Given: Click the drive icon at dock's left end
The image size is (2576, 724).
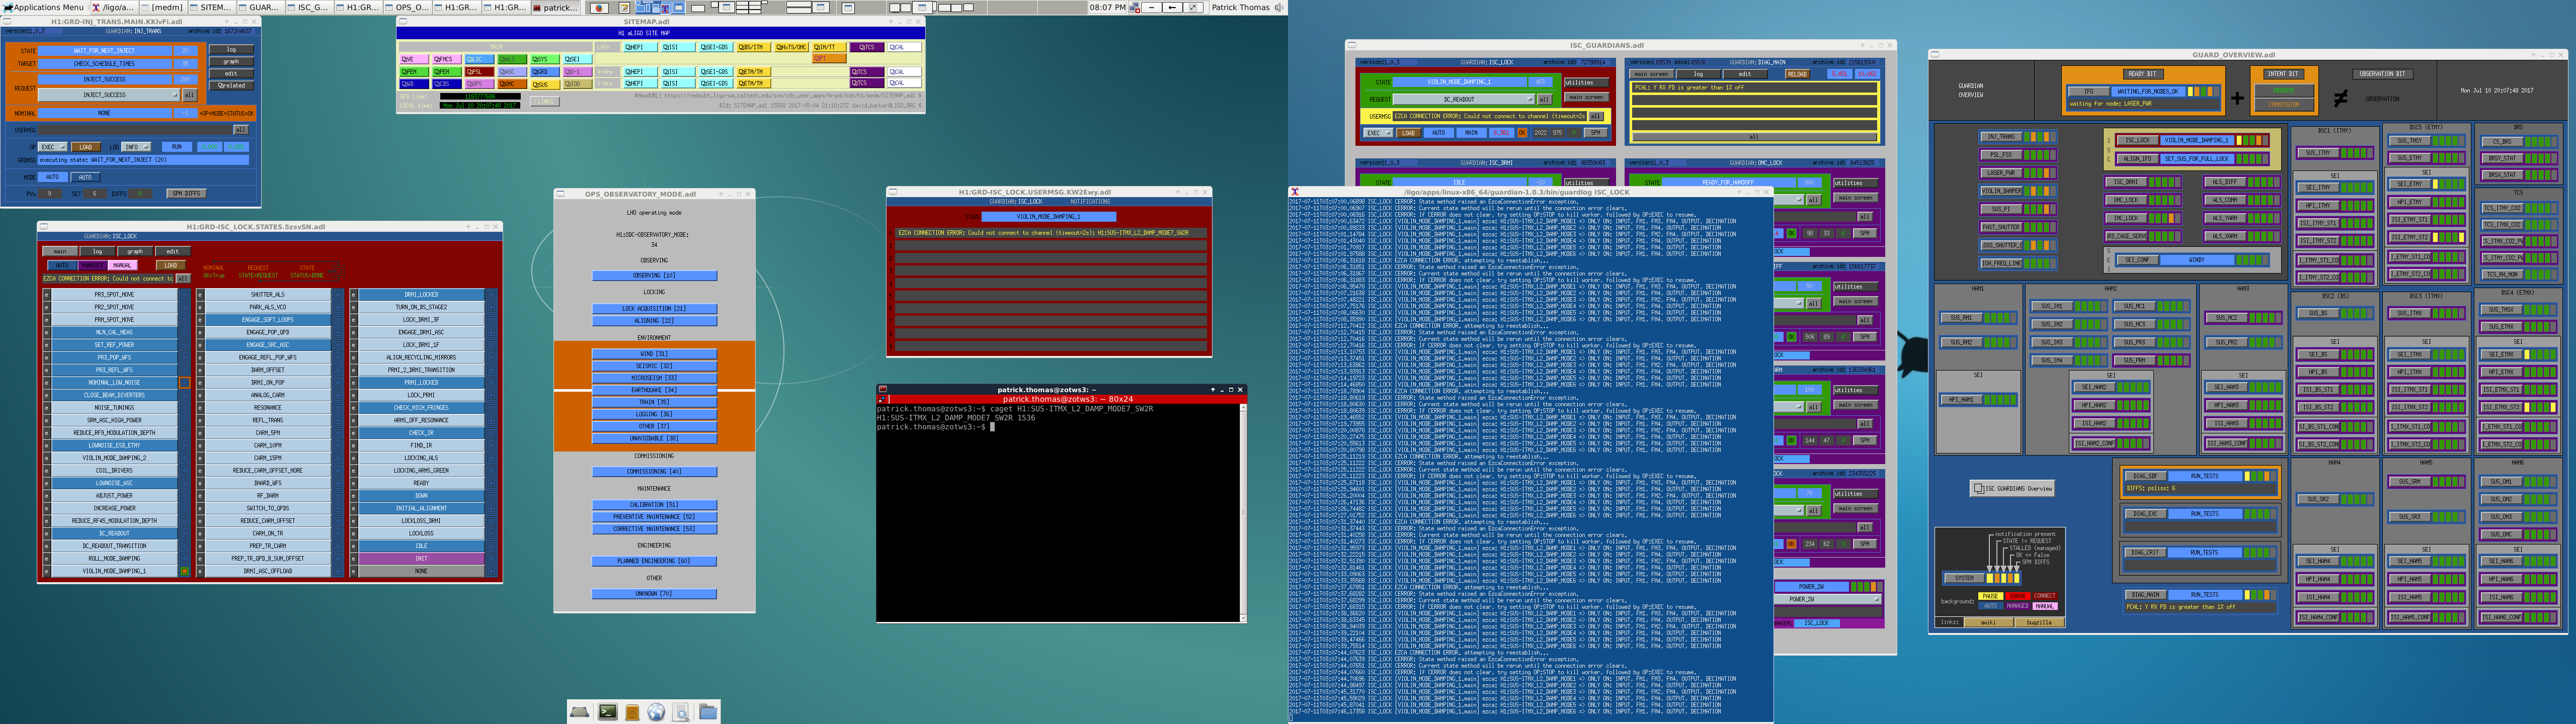Looking at the screenshot, I should point(580,711).
